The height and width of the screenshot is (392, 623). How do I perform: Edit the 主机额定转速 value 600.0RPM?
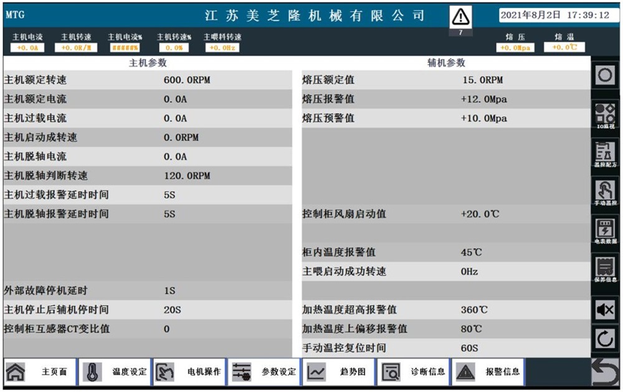tap(183, 80)
